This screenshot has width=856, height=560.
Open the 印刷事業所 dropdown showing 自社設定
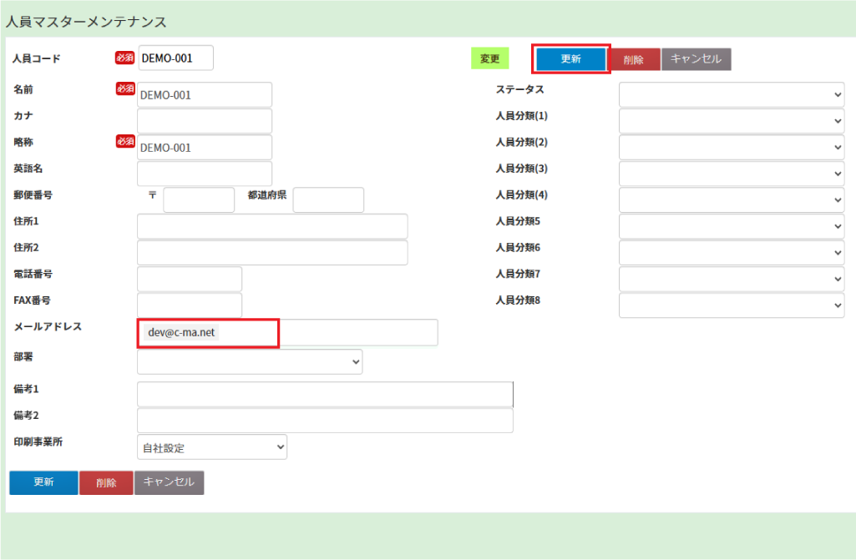click(x=212, y=447)
